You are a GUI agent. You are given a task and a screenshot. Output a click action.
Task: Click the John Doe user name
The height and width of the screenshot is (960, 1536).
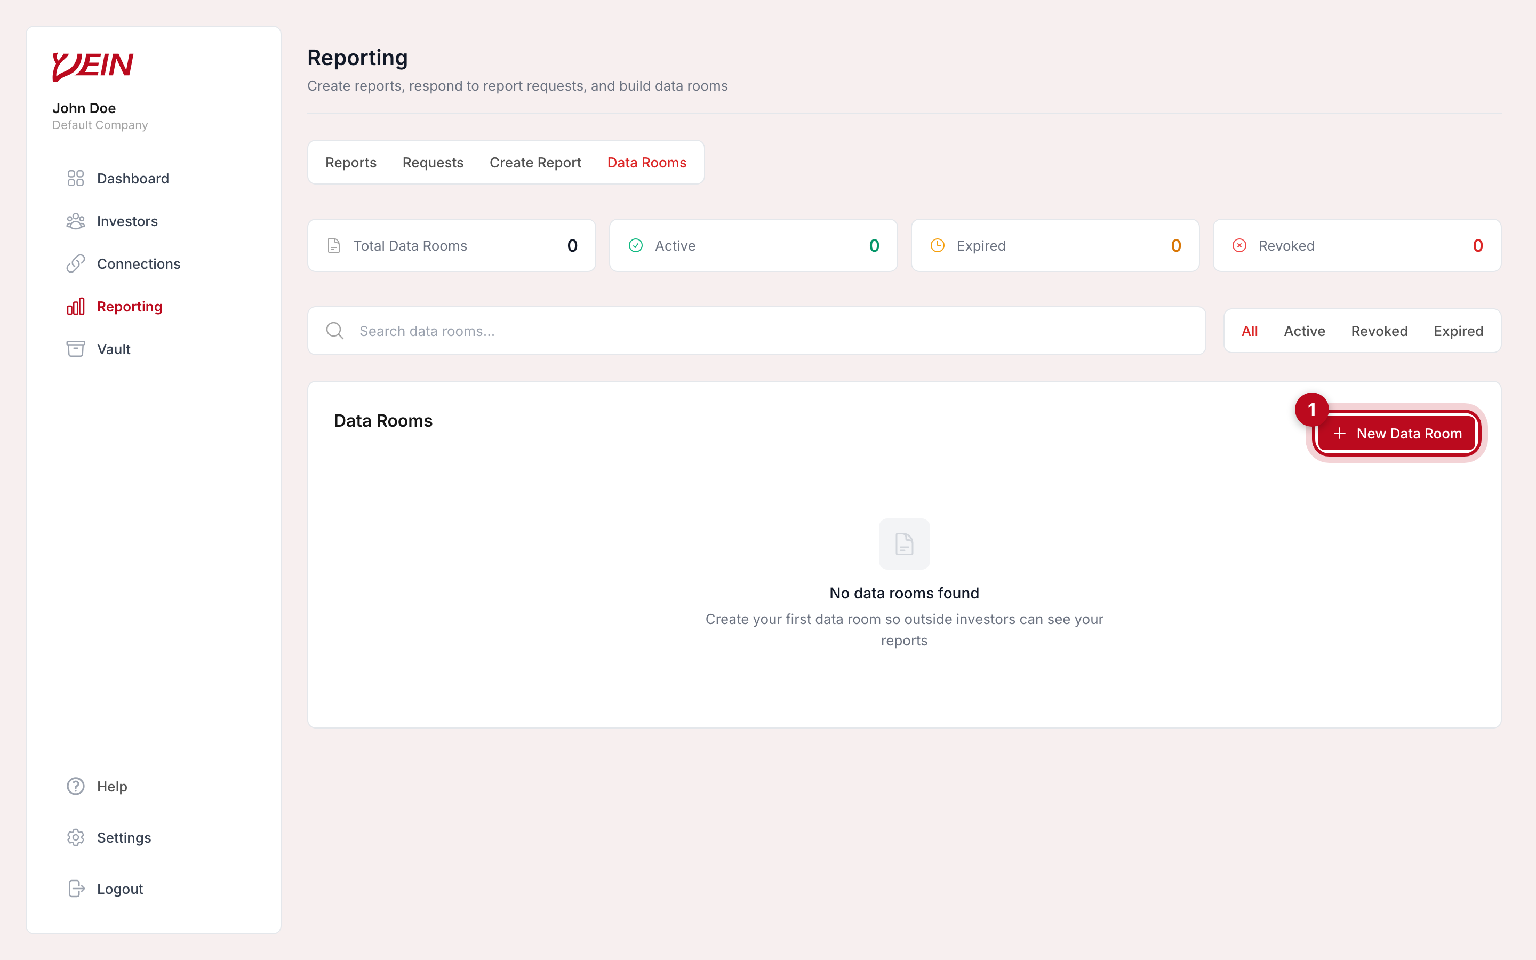[84, 108]
